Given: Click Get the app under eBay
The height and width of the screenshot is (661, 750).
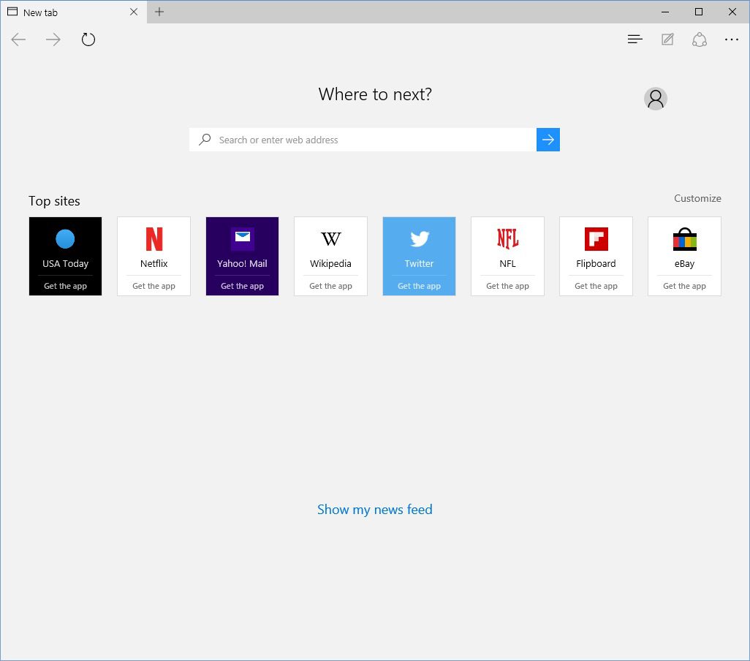Looking at the screenshot, I should (684, 286).
